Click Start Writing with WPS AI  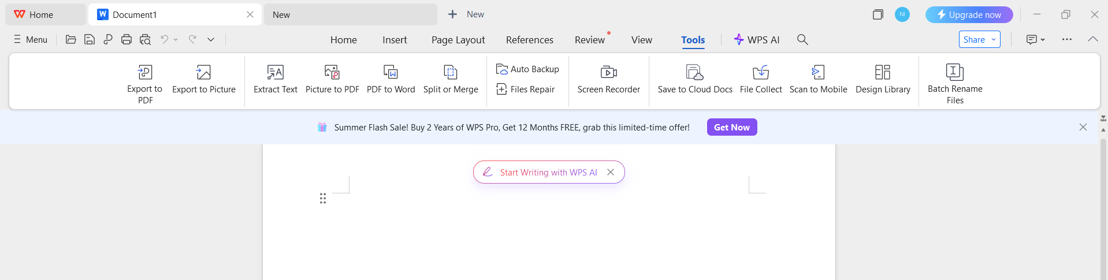click(x=548, y=173)
